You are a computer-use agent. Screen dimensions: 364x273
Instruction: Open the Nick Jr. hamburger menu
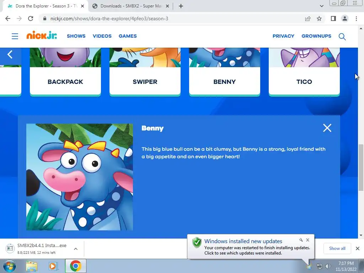(15, 36)
